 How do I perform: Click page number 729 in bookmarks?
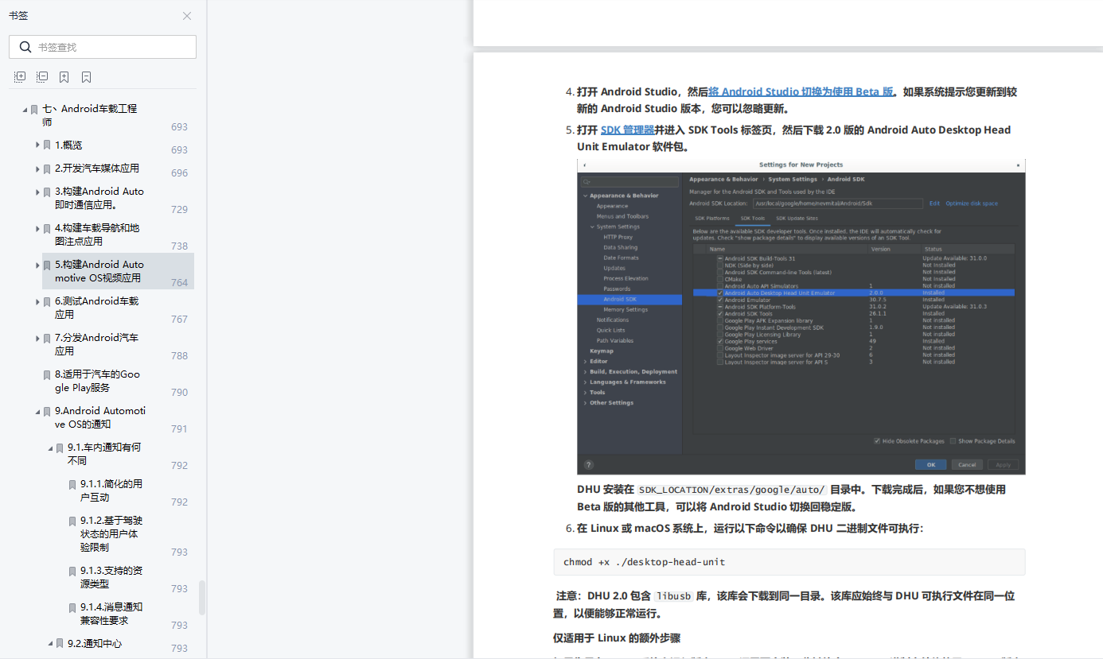[179, 210]
